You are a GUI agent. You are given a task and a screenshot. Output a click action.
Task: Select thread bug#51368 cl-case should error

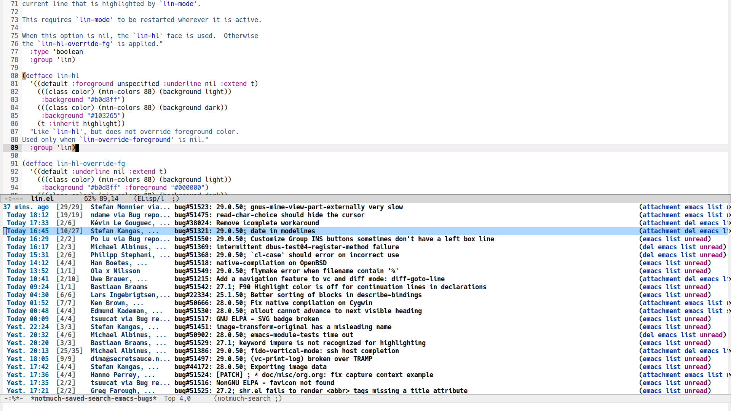287,255
